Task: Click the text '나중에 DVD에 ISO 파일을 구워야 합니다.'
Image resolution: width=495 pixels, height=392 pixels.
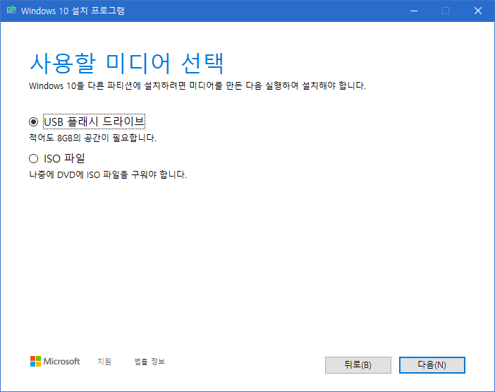Action: pyautogui.click(x=108, y=174)
